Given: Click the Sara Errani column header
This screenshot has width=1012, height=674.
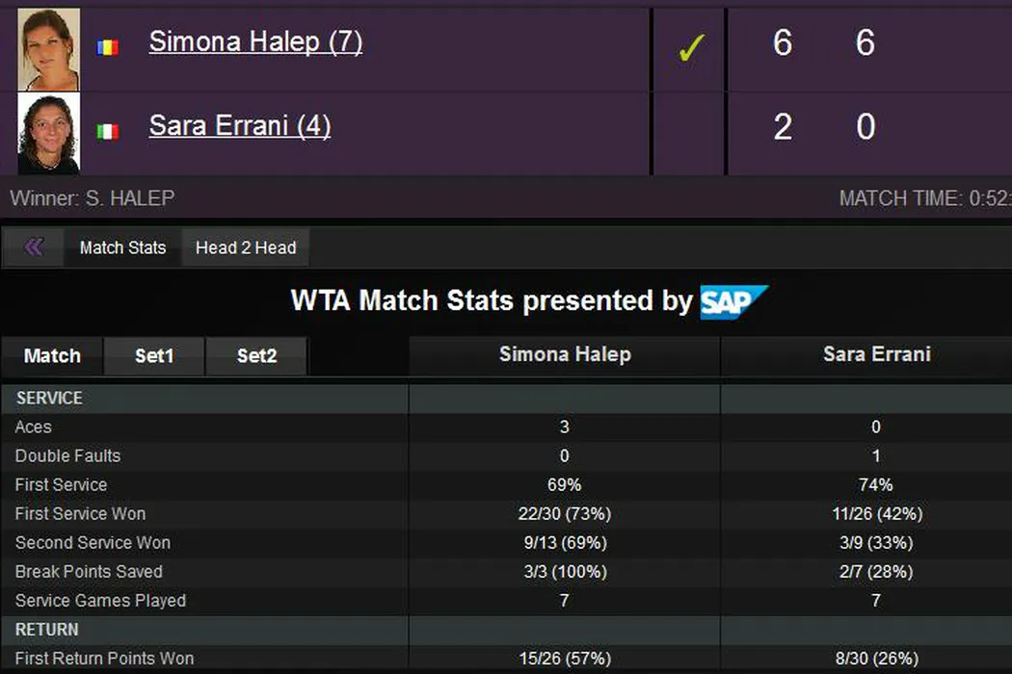Looking at the screenshot, I should click(876, 355).
